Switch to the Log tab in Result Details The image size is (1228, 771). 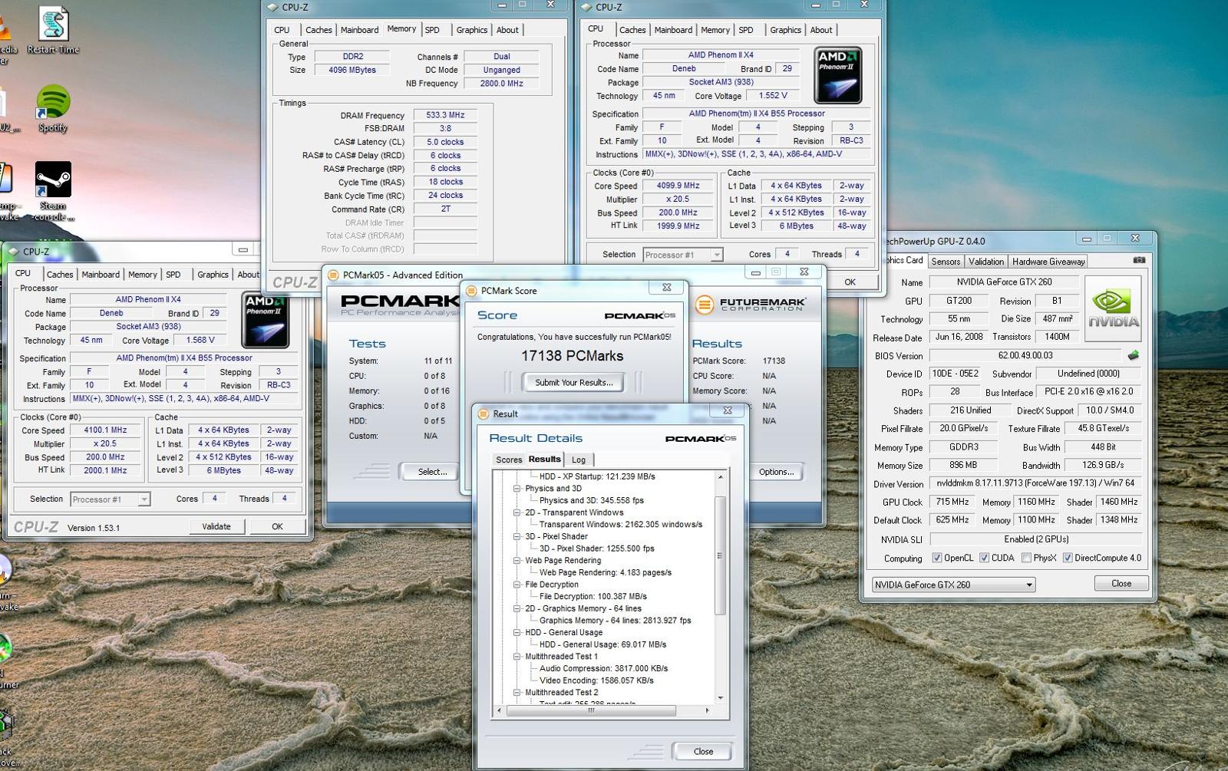click(579, 460)
